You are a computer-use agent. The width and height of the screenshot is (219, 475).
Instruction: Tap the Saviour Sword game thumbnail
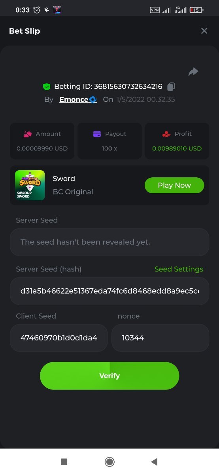30,185
